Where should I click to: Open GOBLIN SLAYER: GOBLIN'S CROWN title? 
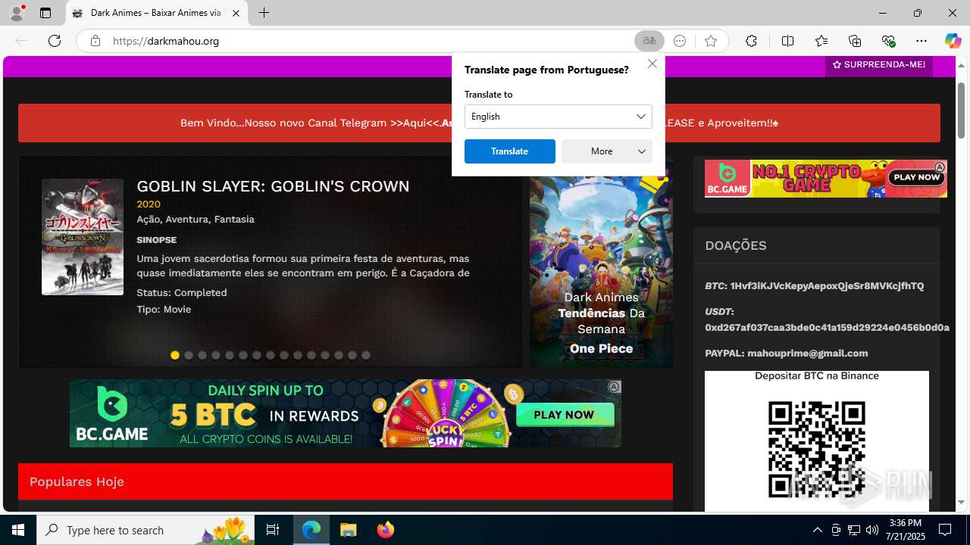(x=273, y=186)
